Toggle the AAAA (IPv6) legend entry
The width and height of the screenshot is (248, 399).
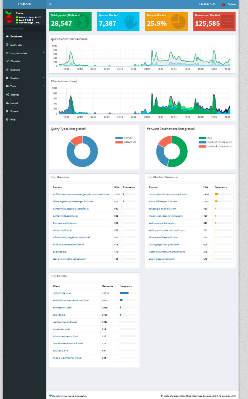[126, 142]
